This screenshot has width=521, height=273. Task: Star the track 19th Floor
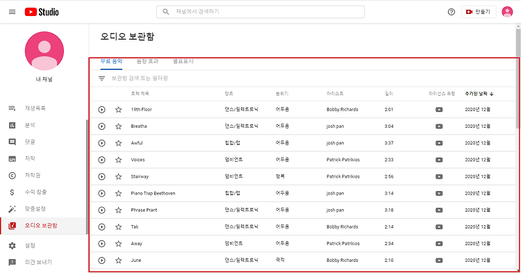tap(118, 110)
